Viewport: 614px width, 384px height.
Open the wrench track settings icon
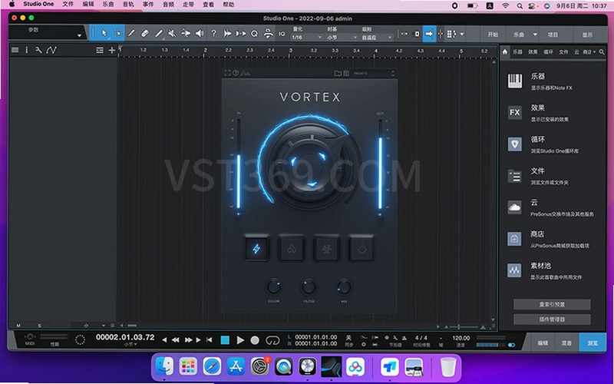coord(38,50)
